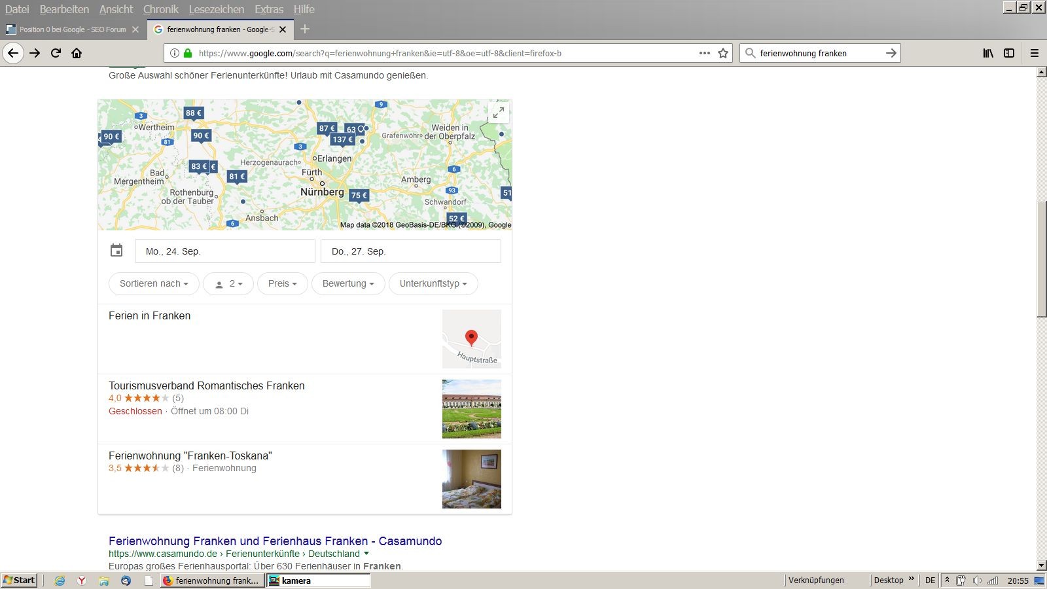Click the green lock security icon

(x=188, y=53)
